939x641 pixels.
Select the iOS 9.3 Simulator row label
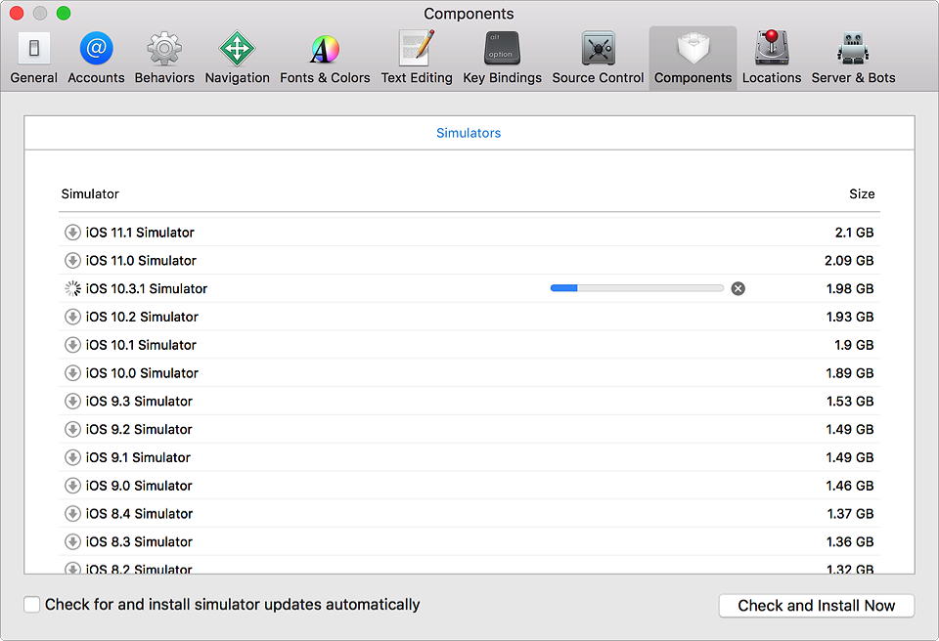click(139, 401)
